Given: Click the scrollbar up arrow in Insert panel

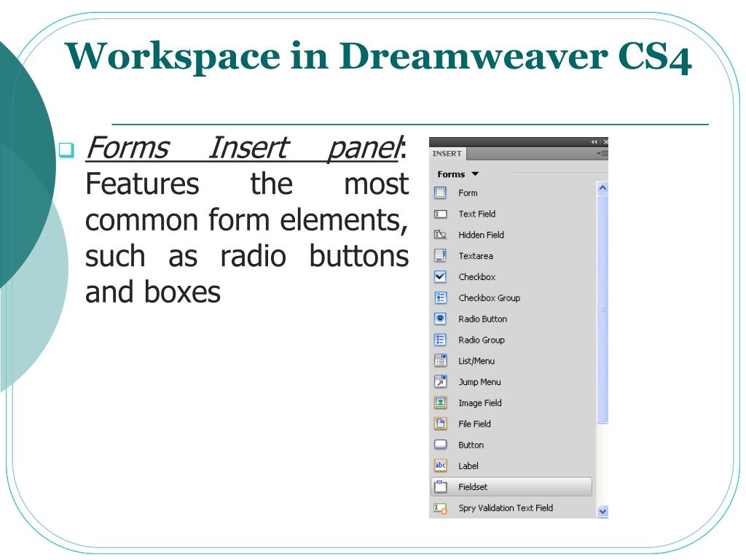Looking at the screenshot, I should [x=602, y=188].
